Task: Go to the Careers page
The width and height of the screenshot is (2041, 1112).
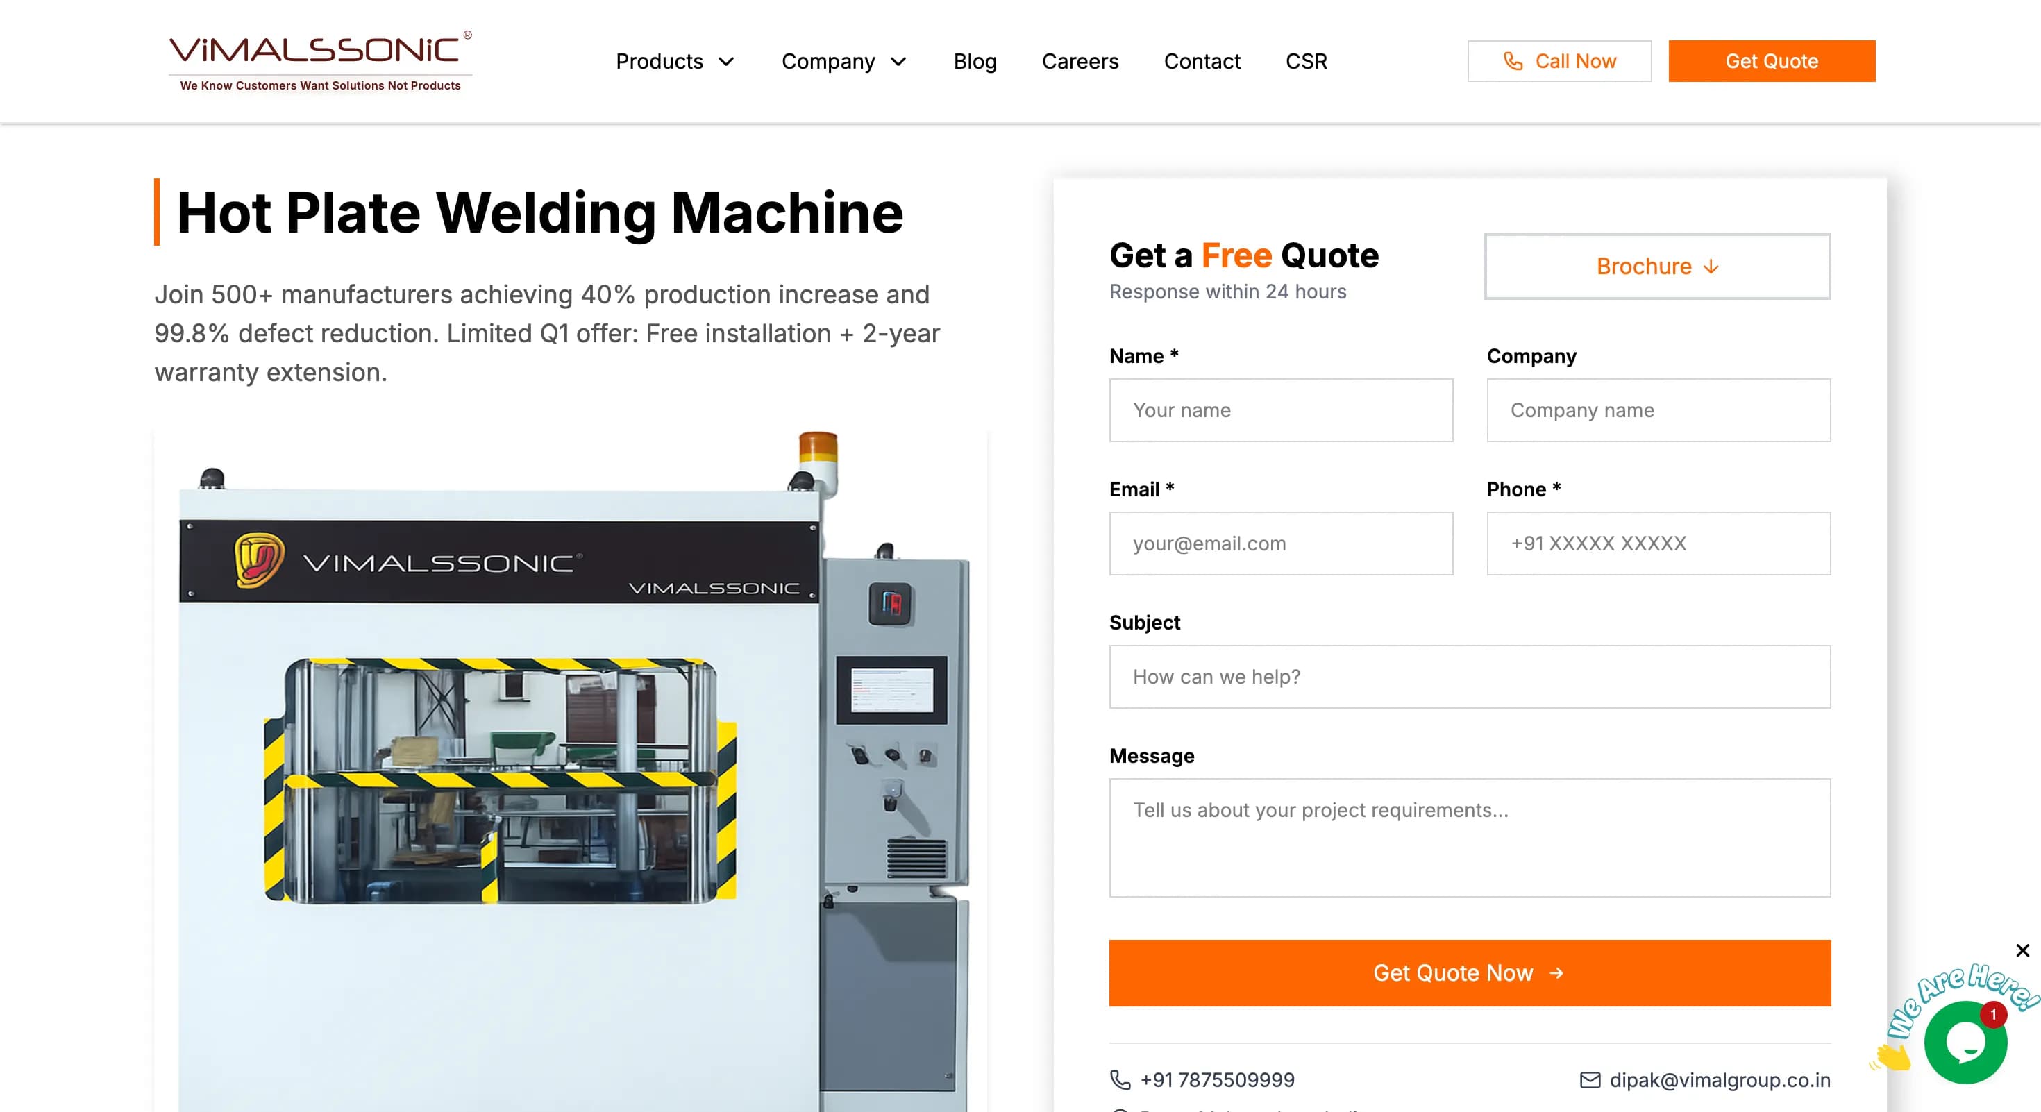Action: coord(1079,61)
